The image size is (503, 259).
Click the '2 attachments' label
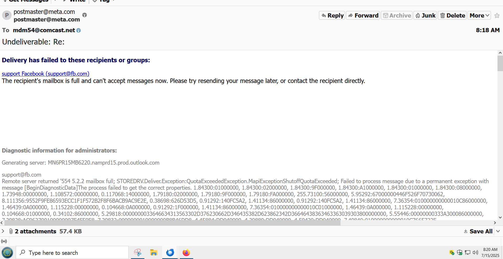(x=35, y=231)
